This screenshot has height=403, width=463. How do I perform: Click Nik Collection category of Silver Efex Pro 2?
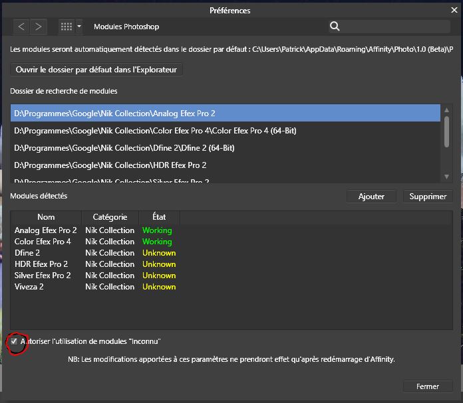[x=110, y=276]
